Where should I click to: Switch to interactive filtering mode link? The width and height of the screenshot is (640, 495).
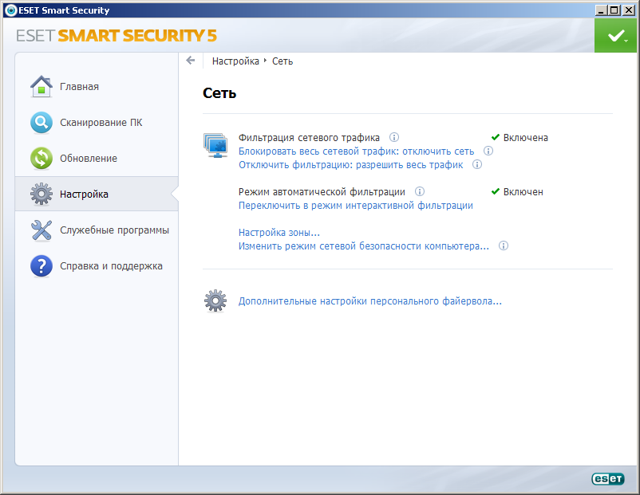[355, 206]
